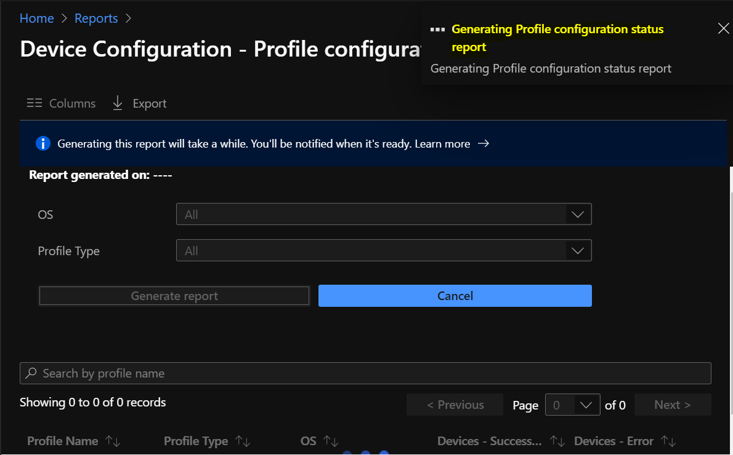Click the Generate report button
This screenshot has width=733, height=455.
(x=174, y=296)
